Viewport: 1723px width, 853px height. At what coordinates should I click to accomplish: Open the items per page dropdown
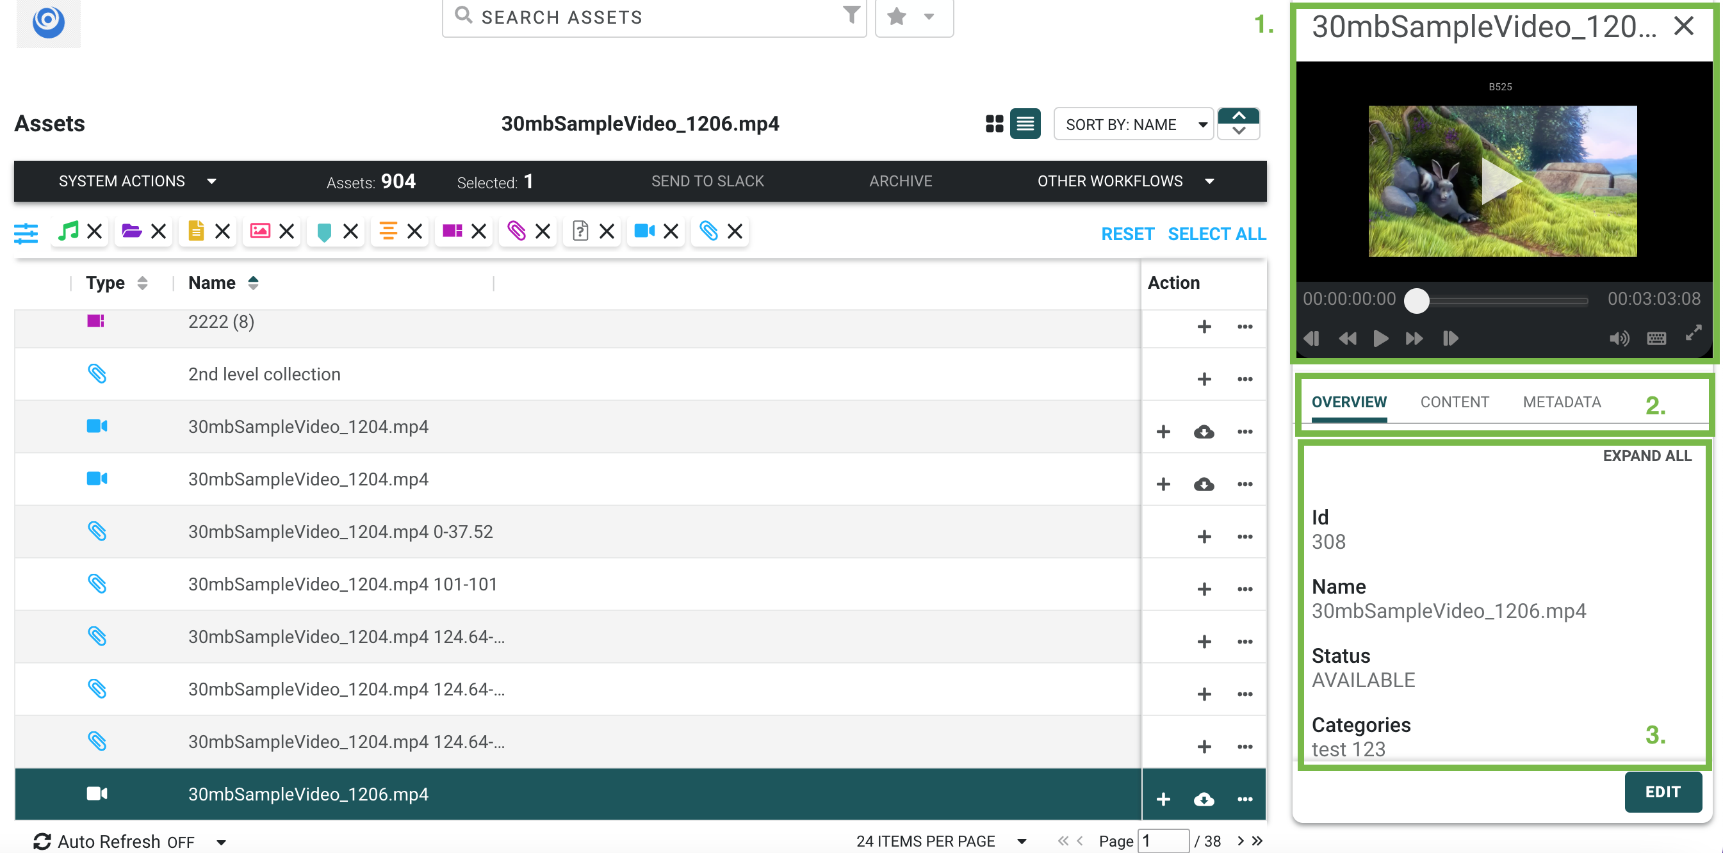click(x=940, y=841)
